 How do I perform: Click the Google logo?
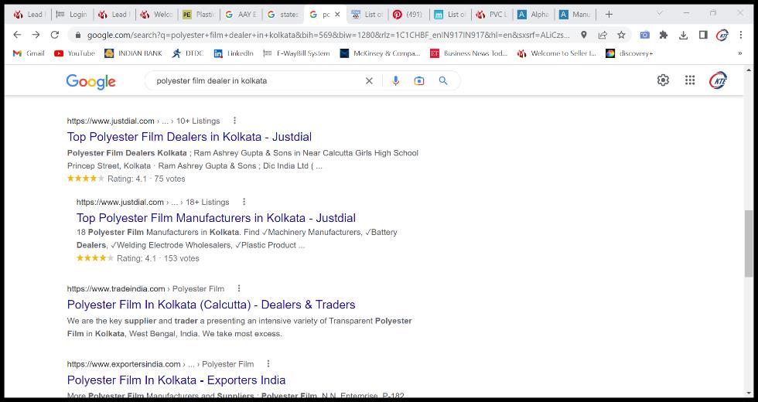pyautogui.click(x=91, y=82)
